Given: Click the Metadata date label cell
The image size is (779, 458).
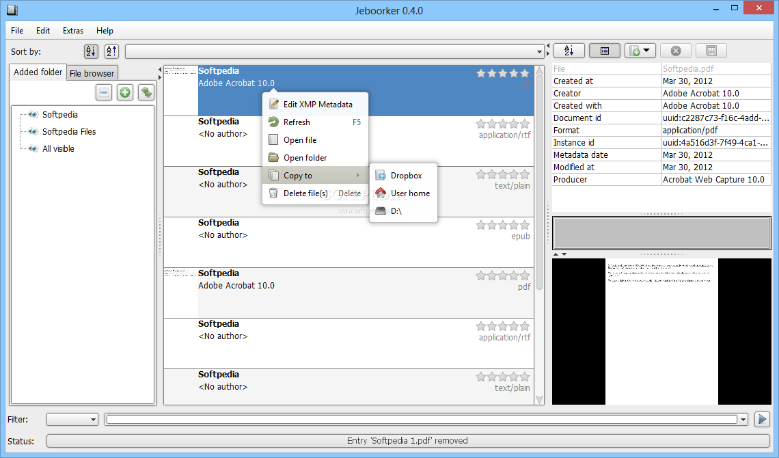Looking at the screenshot, I should [x=607, y=155].
